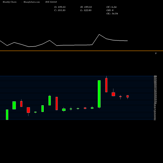Click the '3' label below the orange line
163x163 pixels.
point(156,53)
